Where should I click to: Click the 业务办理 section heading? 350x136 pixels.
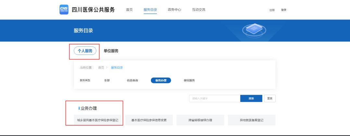pos(89,108)
